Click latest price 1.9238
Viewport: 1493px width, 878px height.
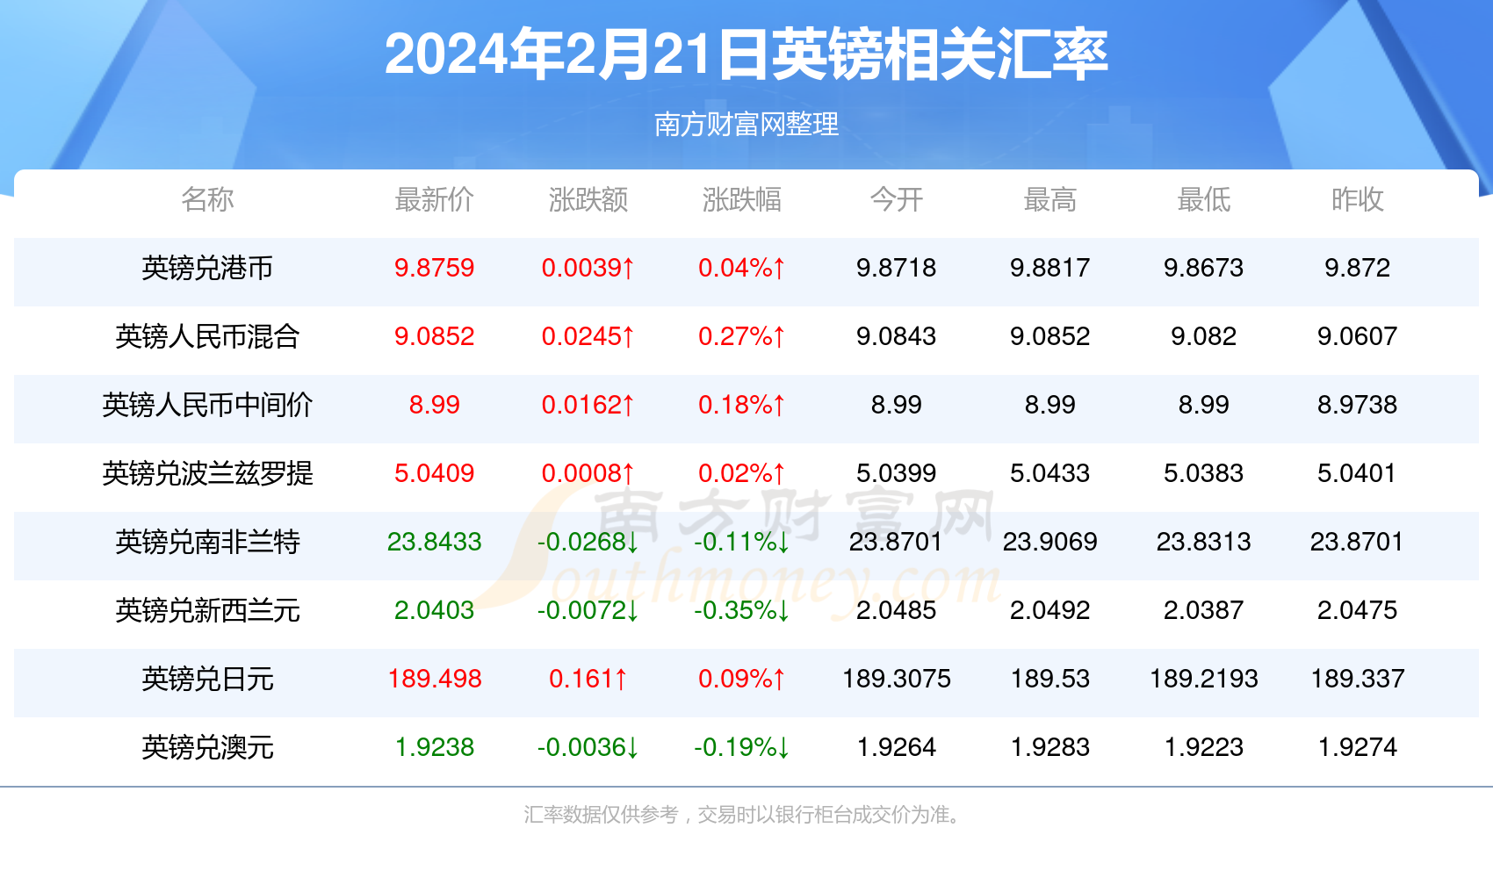435,747
